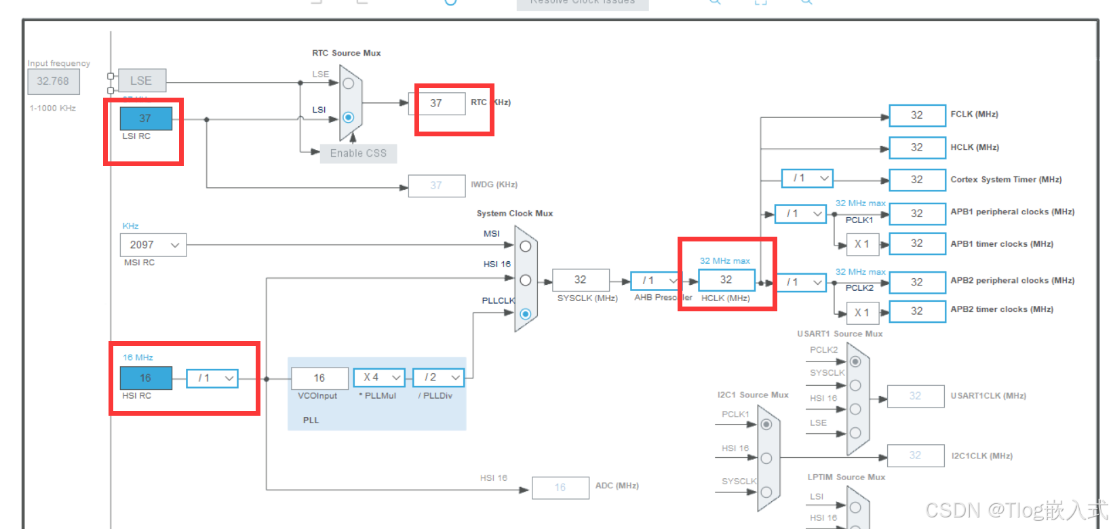Click the MSI RC label

[139, 262]
